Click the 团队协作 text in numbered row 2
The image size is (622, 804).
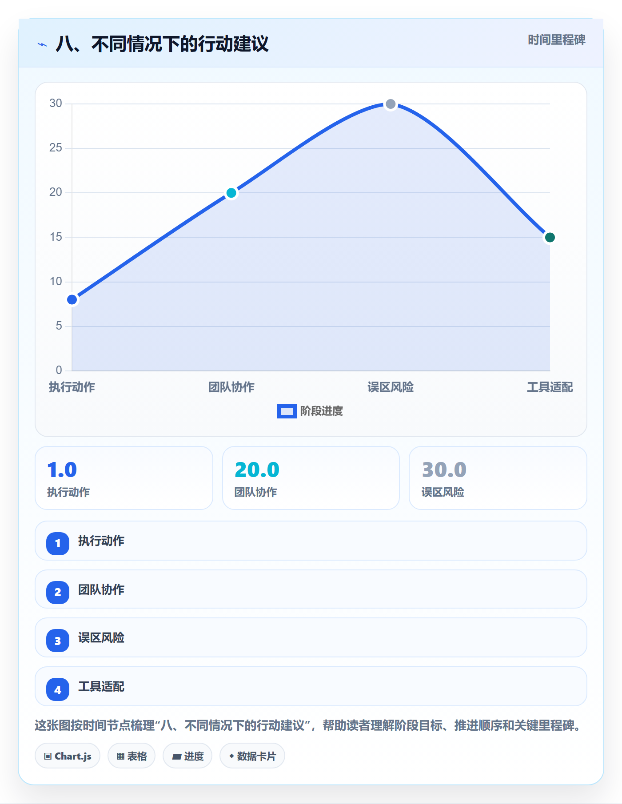click(x=101, y=590)
